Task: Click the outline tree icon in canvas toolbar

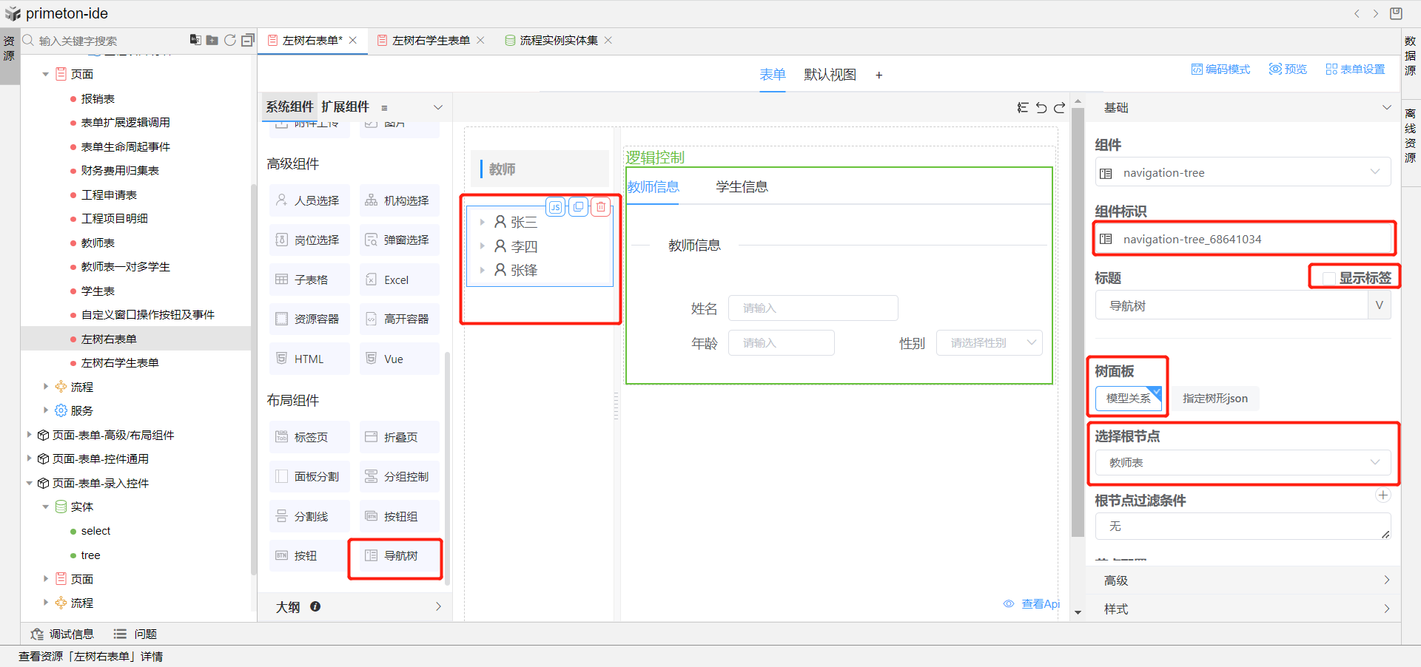Action: click(x=1023, y=108)
